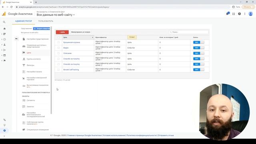This screenshot has height=144, width=256.
Task: Expand the Acquisition section arrow in sidebar
Action: pos(2,50)
